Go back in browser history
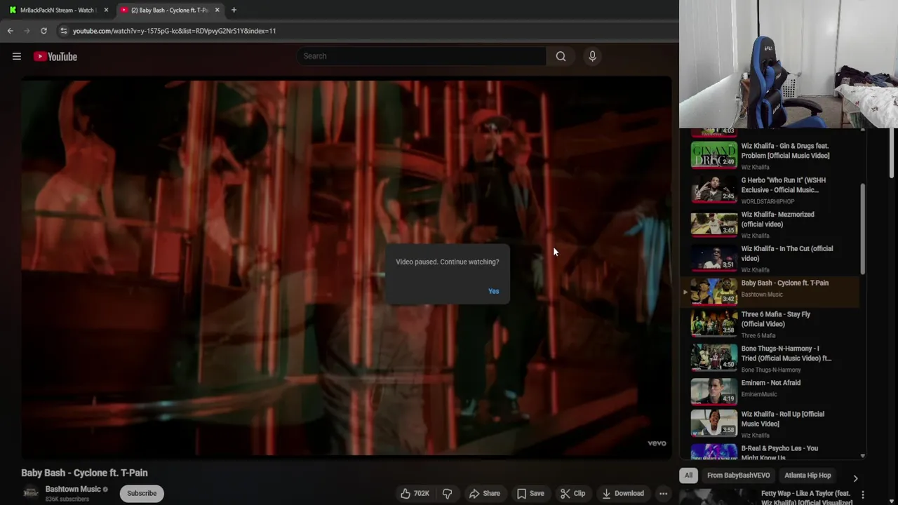 [10, 31]
